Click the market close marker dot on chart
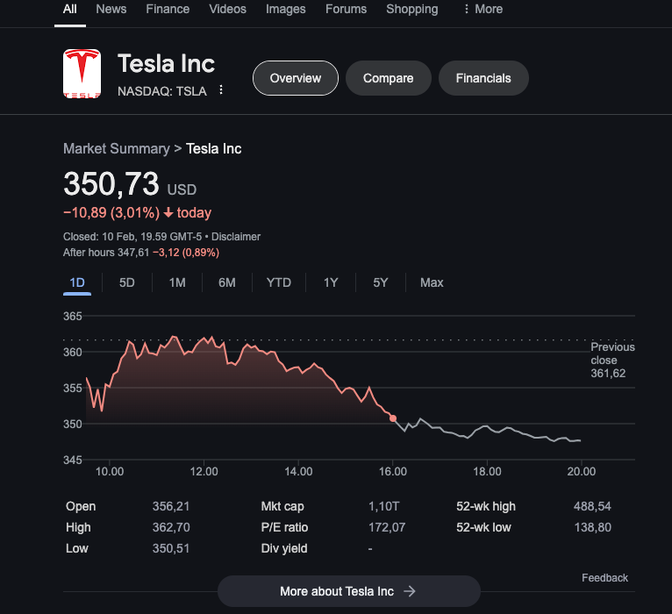Viewport: 672px width, 614px height. pos(393,418)
